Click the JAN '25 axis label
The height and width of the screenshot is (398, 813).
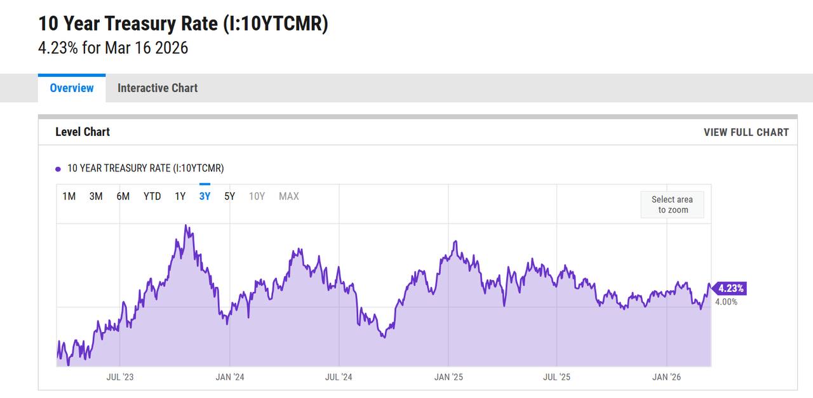(x=448, y=377)
